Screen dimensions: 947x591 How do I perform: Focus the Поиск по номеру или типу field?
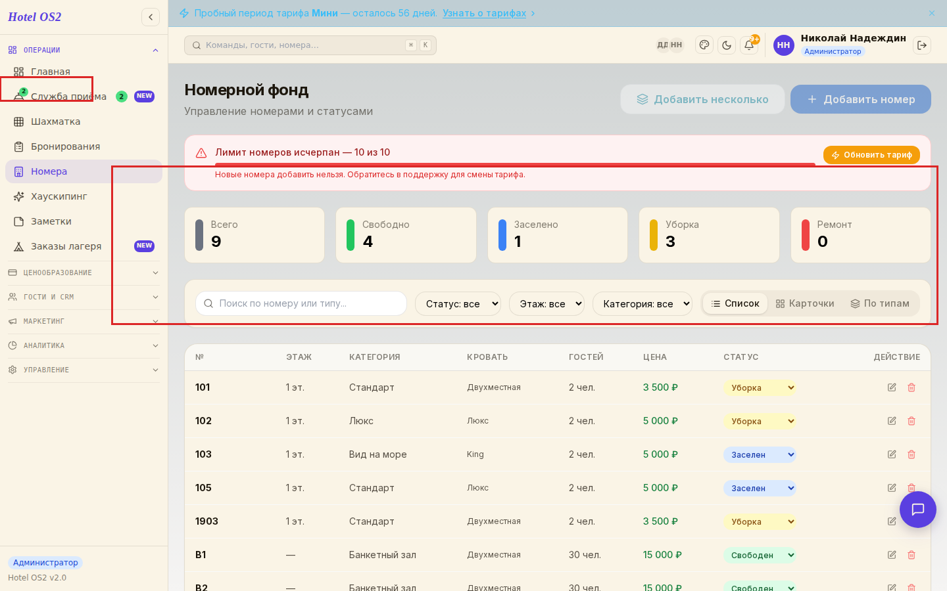pos(301,303)
